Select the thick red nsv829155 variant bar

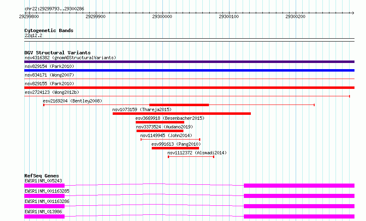189,88
